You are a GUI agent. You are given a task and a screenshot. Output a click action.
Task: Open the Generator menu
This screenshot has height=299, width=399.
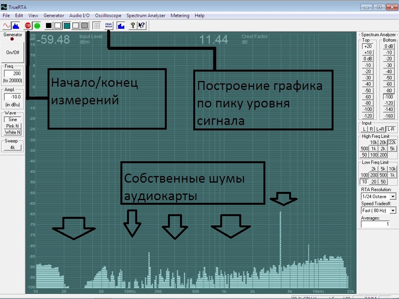[x=54, y=15]
